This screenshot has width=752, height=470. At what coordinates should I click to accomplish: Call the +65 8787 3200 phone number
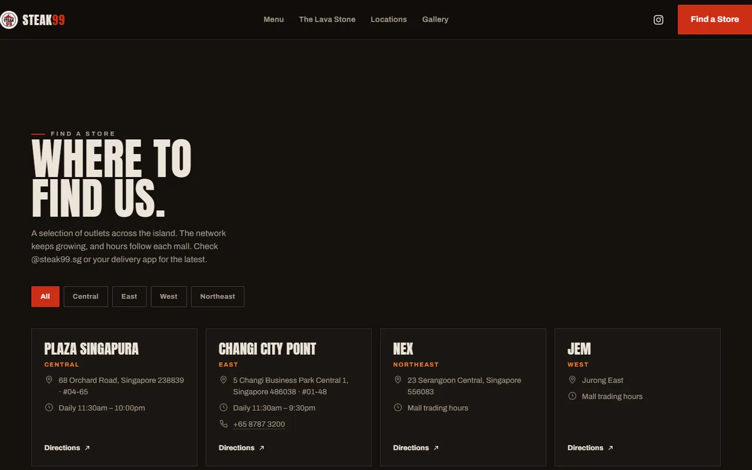coord(259,424)
